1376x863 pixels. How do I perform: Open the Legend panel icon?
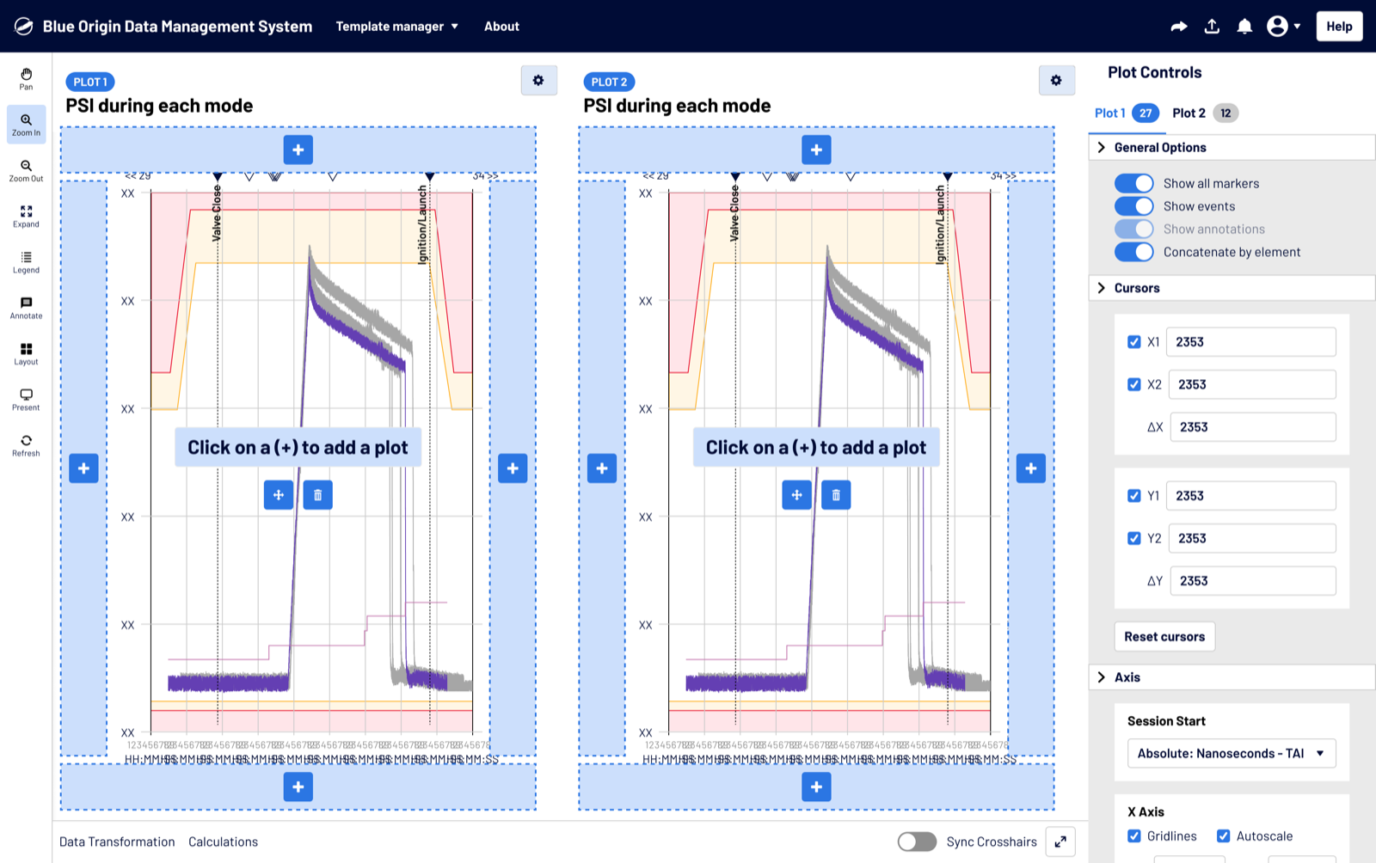coord(26,262)
